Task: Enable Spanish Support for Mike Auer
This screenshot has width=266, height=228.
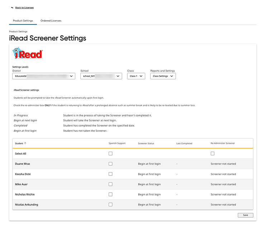Action: (x=110, y=184)
